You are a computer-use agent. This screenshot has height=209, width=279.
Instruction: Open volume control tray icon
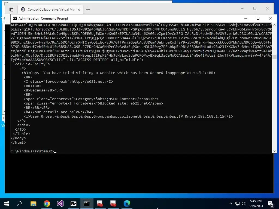click(x=244, y=204)
